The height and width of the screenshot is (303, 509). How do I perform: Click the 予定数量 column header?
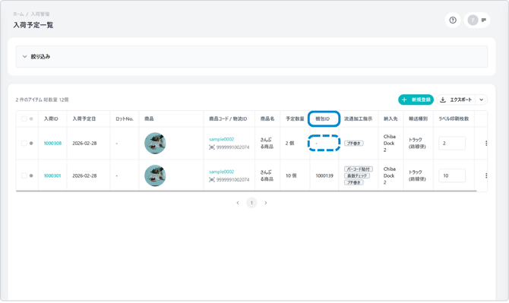[x=295, y=118]
